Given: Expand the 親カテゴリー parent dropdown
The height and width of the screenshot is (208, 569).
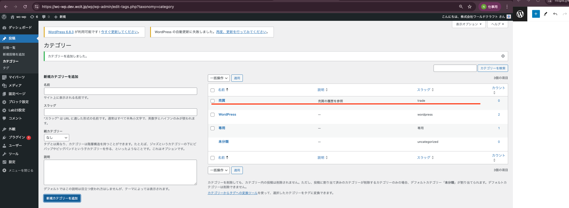Looking at the screenshot, I should pyautogui.click(x=56, y=138).
